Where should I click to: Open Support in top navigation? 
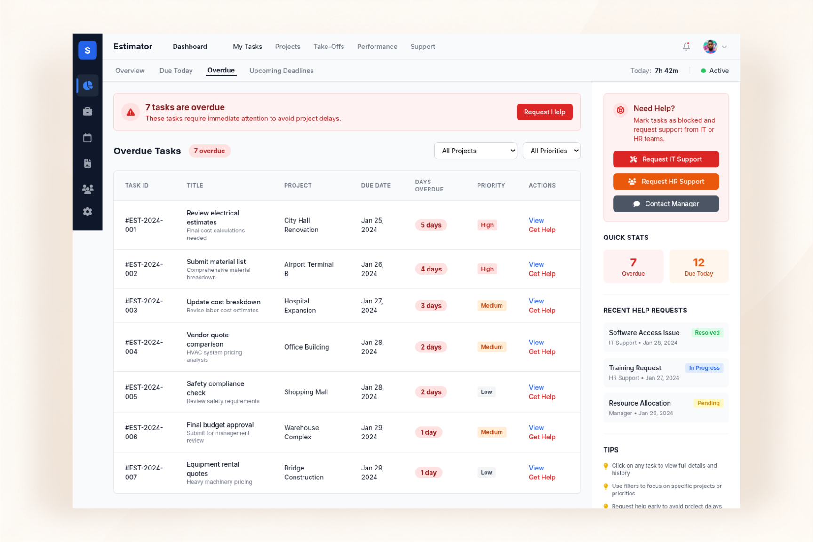(x=422, y=47)
